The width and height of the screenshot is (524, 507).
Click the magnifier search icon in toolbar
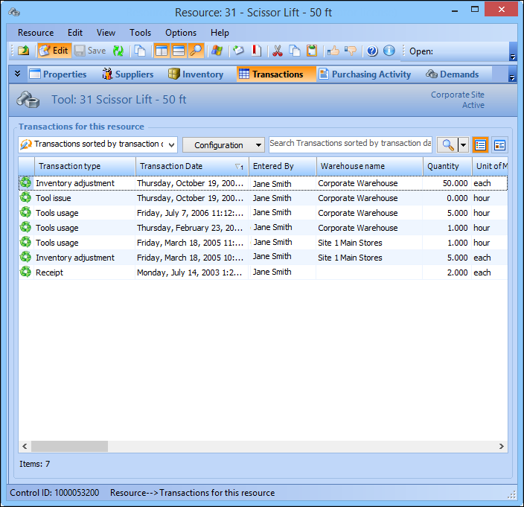click(196, 51)
